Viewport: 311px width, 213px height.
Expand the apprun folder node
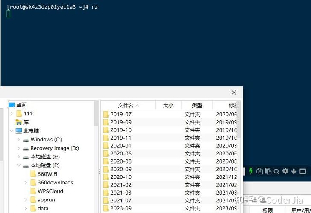coord(26,200)
